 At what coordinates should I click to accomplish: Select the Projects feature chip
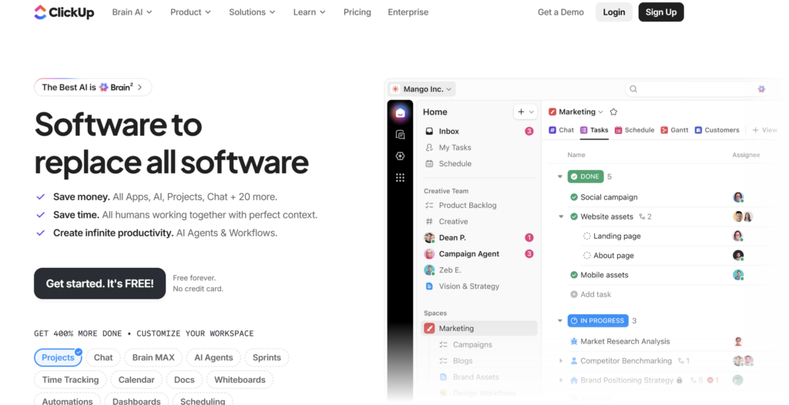pos(58,358)
